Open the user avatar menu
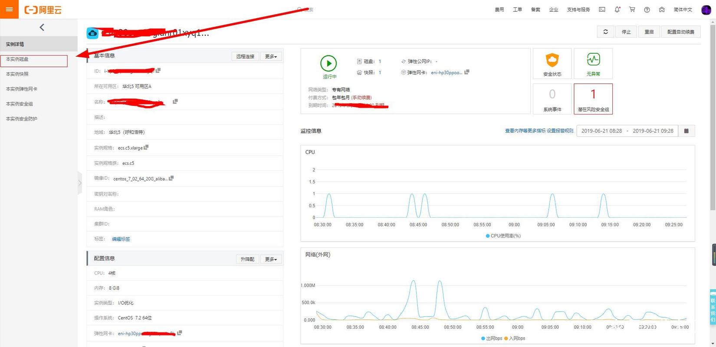The height and width of the screenshot is (347, 716). click(706, 10)
